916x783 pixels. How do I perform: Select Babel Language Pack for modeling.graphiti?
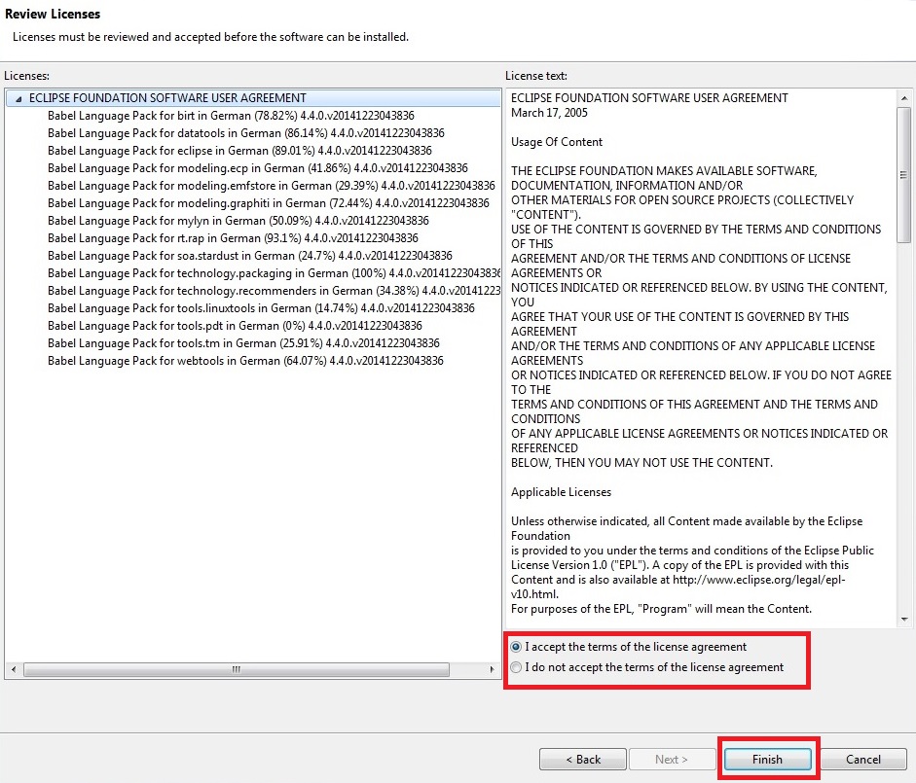(268, 203)
